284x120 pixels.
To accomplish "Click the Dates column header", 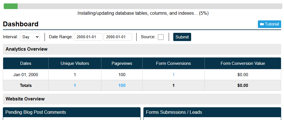I will tap(26, 63).
